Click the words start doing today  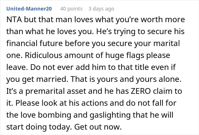coord(38,127)
